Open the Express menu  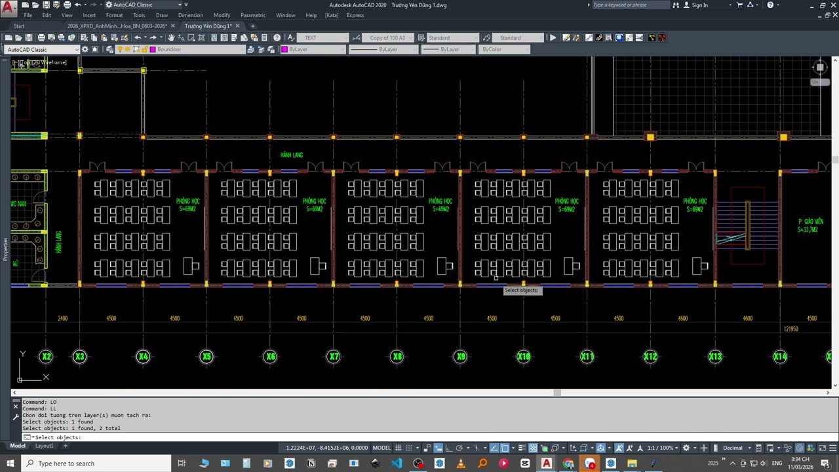tap(355, 15)
